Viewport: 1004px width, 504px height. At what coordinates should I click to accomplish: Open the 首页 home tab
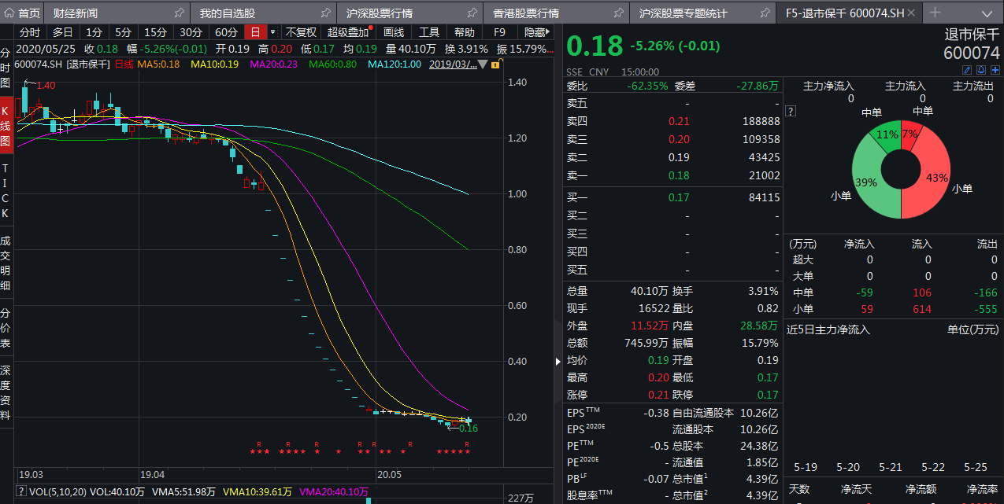click(x=22, y=13)
